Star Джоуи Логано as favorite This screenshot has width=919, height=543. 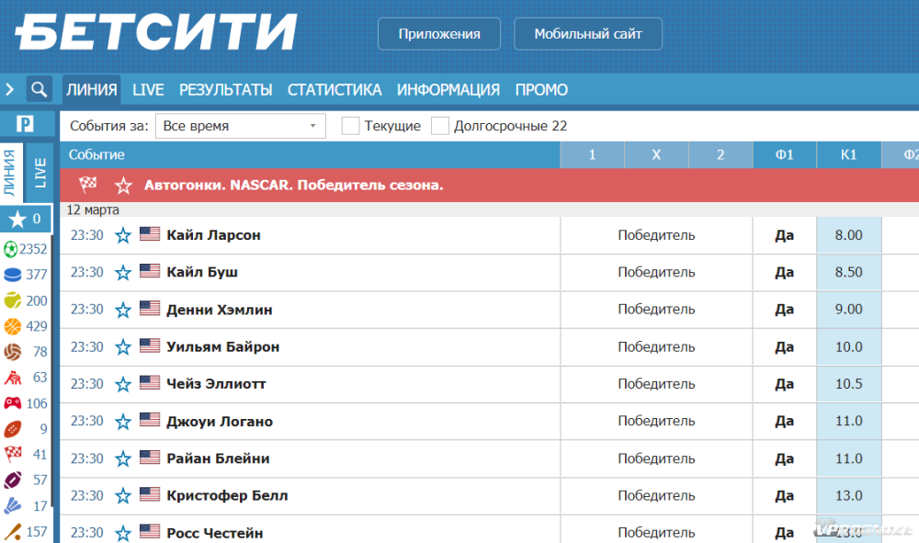[x=123, y=422]
